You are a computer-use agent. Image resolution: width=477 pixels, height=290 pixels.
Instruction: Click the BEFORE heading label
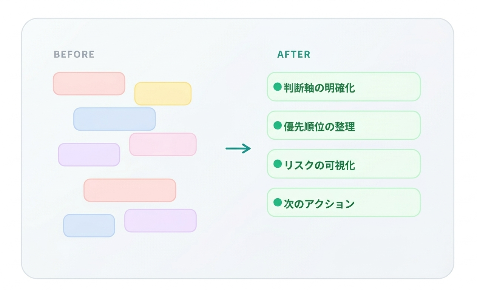click(x=74, y=54)
